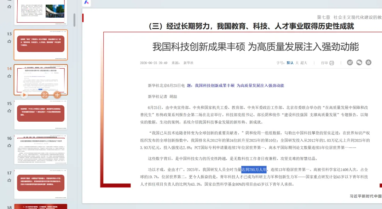Select slide 14 thumbnail
This screenshot has height=209, width=382.
tap(41, 80)
